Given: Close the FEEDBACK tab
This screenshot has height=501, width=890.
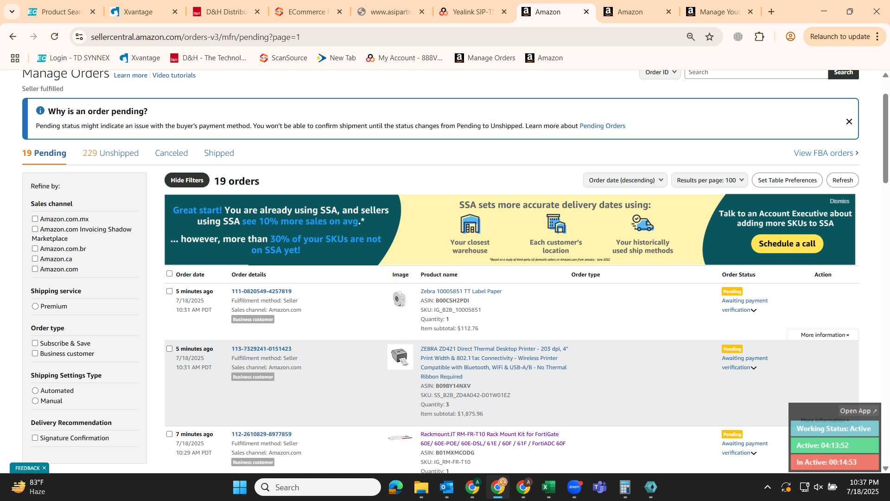Looking at the screenshot, I should [x=44, y=468].
